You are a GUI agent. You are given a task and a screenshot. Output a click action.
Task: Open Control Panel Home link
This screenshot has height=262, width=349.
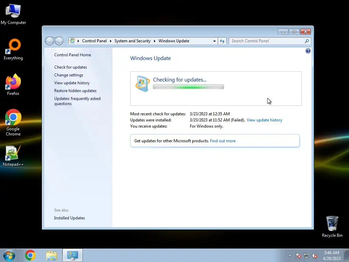(73, 55)
